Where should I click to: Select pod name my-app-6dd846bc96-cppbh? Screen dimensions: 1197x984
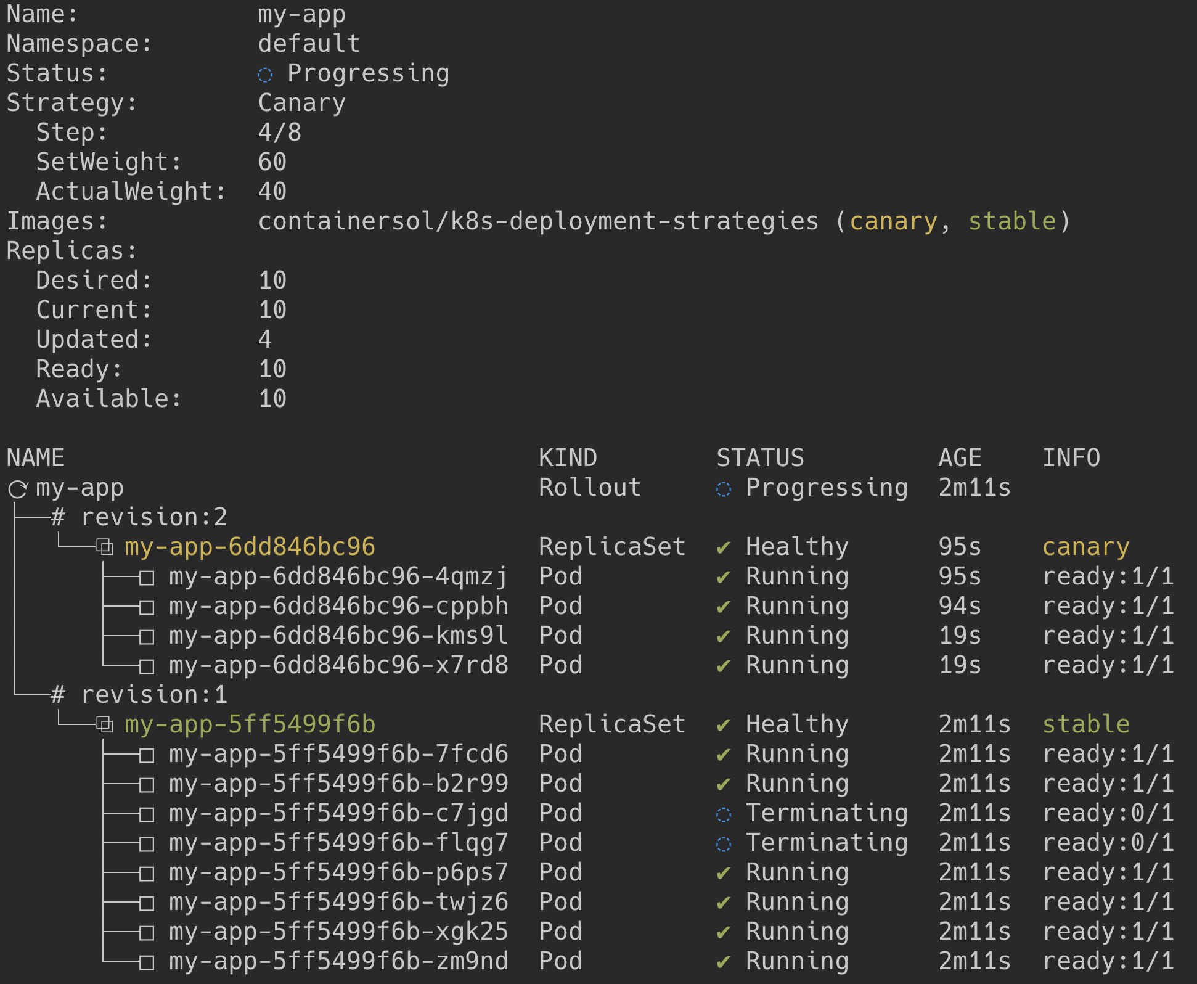pyautogui.click(x=338, y=606)
